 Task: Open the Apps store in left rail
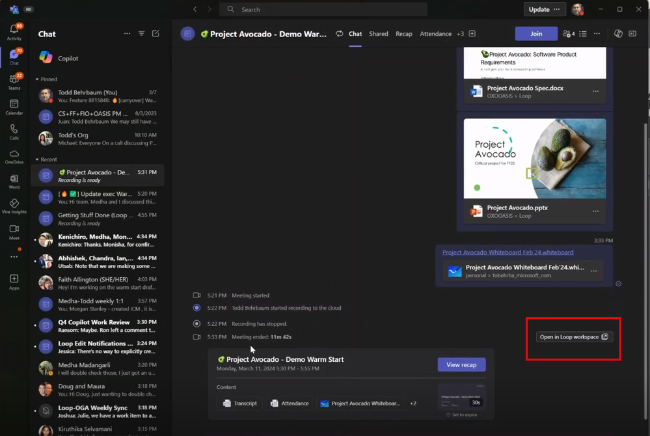14,281
